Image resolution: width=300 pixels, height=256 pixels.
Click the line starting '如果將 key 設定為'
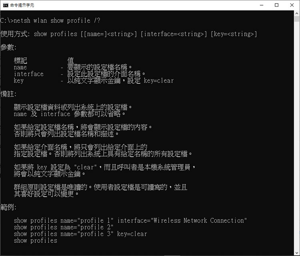(105, 167)
